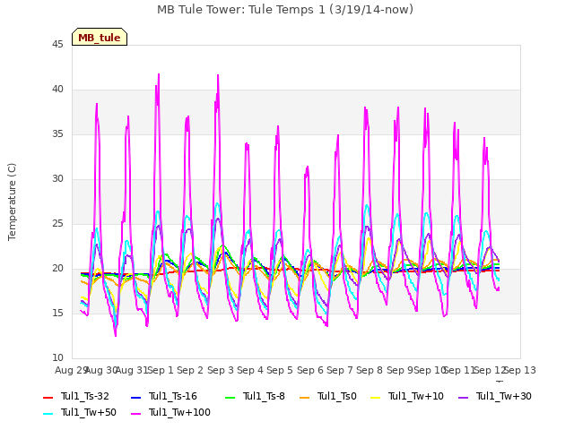Click the yellow Tul1_Tw+10 legend swatch
Screen dimensions: 574x430
tap(376, 397)
